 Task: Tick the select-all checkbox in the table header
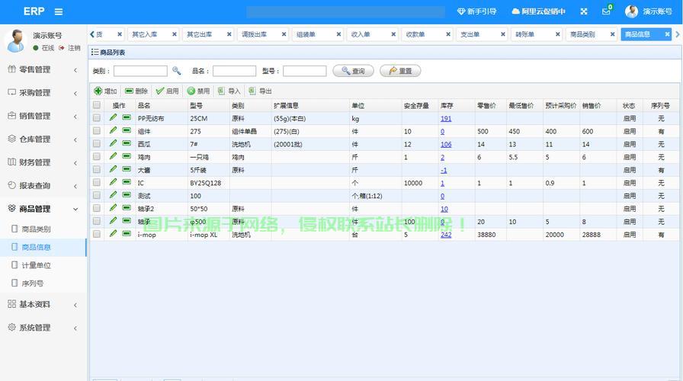click(97, 105)
